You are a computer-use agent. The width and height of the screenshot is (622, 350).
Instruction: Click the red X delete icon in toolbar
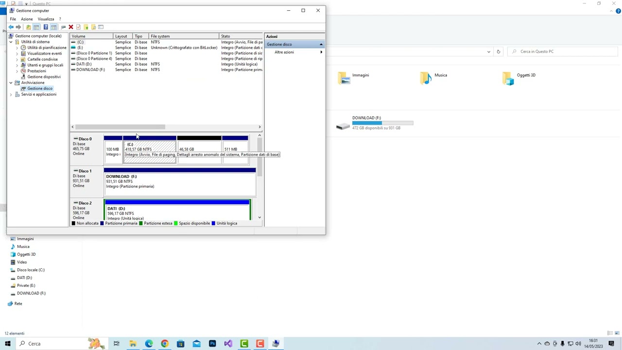(71, 27)
